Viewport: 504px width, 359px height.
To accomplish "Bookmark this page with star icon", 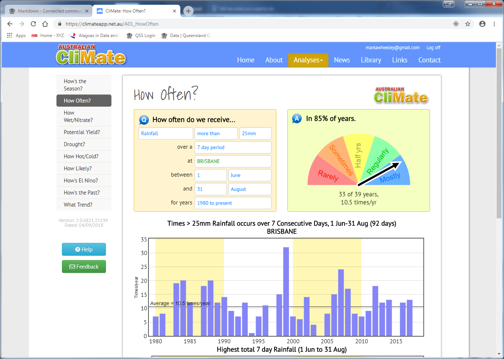I will [x=468, y=24].
